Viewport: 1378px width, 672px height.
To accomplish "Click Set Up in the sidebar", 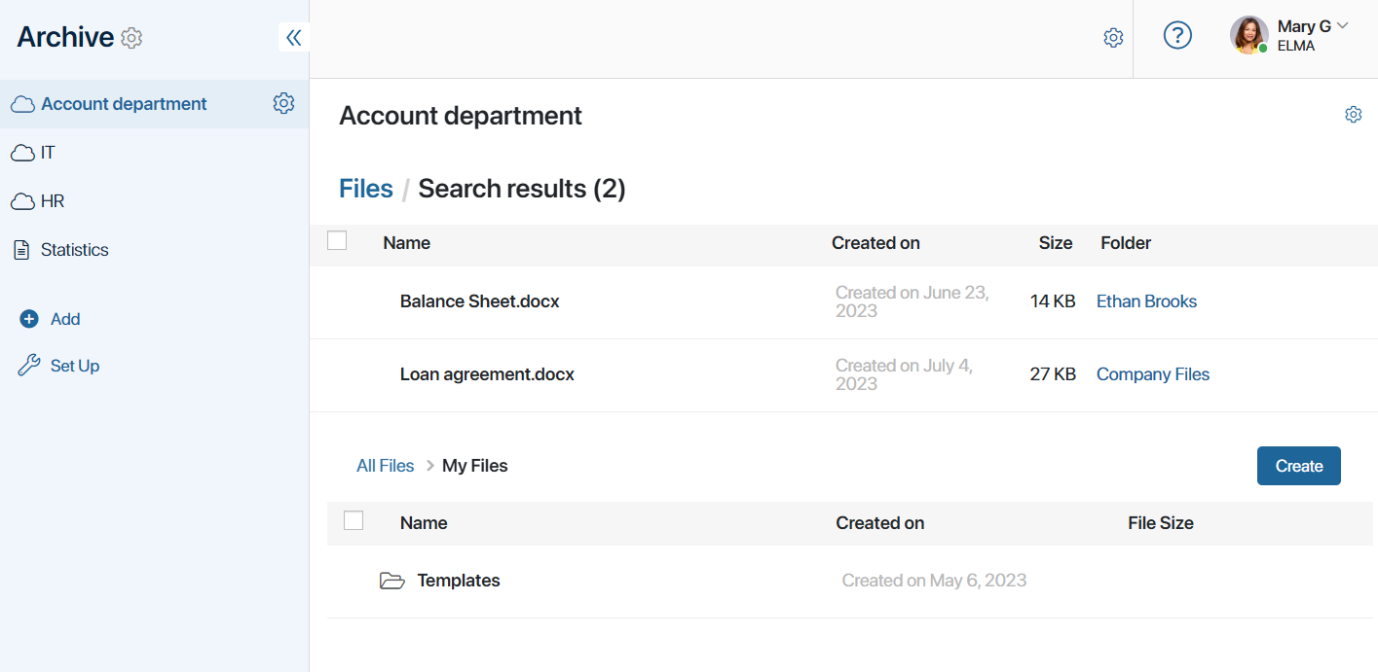I will tap(75, 366).
